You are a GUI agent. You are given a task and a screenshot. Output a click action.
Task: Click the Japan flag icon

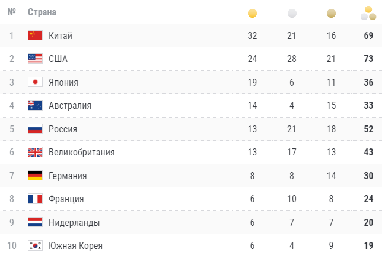pos(35,82)
